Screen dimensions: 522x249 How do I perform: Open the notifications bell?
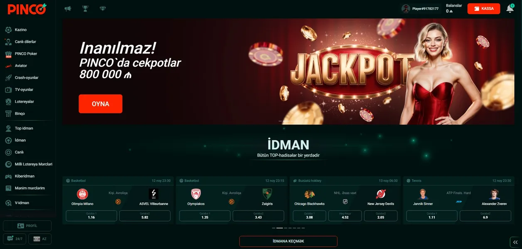point(510,9)
